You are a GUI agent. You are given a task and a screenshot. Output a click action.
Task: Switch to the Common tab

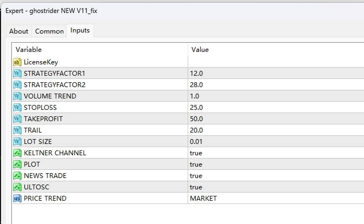click(49, 31)
